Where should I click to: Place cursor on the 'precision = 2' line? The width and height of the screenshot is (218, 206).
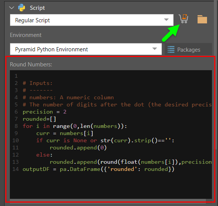(45, 112)
